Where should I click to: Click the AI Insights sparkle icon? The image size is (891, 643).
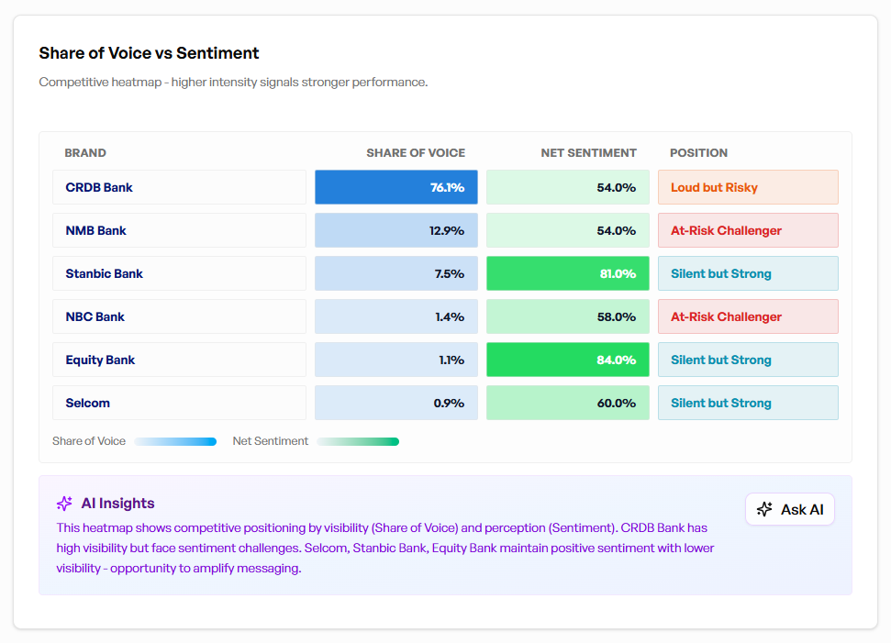coord(64,504)
